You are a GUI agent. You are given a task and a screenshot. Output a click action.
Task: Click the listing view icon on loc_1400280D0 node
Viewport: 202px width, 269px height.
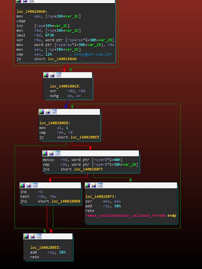pyautogui.click(x=54, y=111)
